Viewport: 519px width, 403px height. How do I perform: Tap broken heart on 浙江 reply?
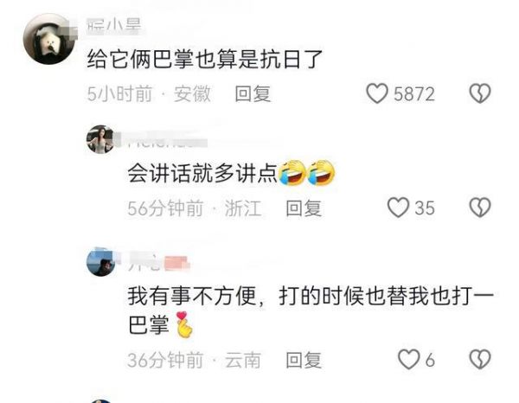(x=480, y=208)
